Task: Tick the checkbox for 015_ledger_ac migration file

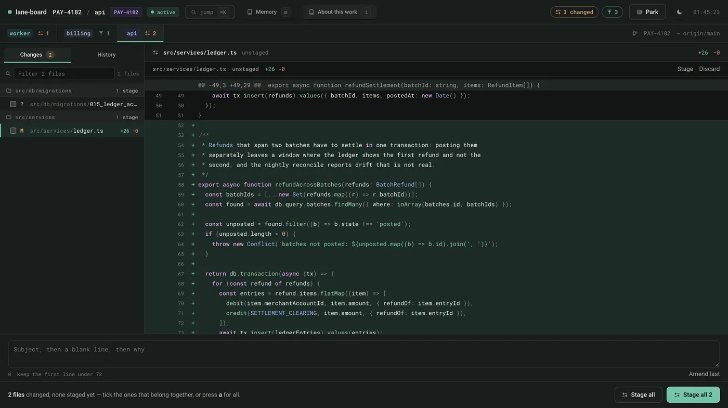Action: pyautogui.click(x=13, y=104)
